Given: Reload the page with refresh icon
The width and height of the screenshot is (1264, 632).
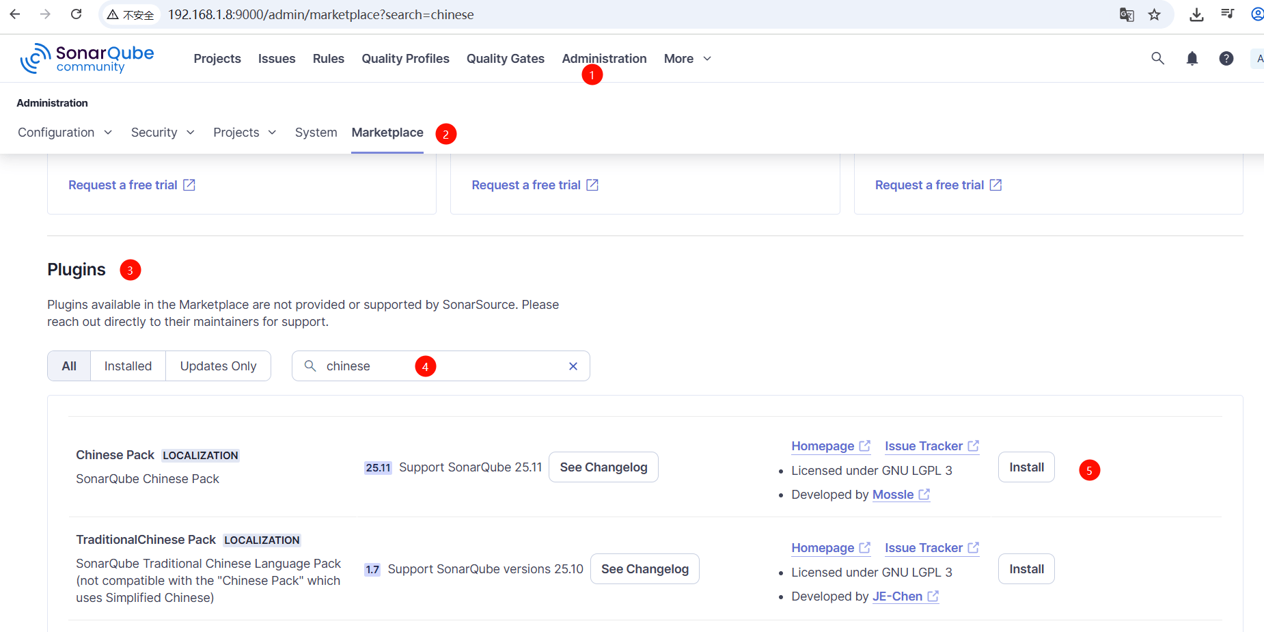Looking at the screenshot, I should tap(77, 14).
